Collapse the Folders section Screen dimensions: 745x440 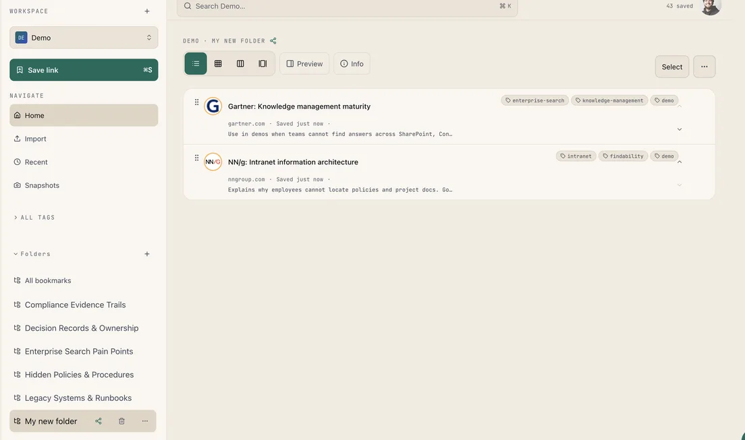32,254
